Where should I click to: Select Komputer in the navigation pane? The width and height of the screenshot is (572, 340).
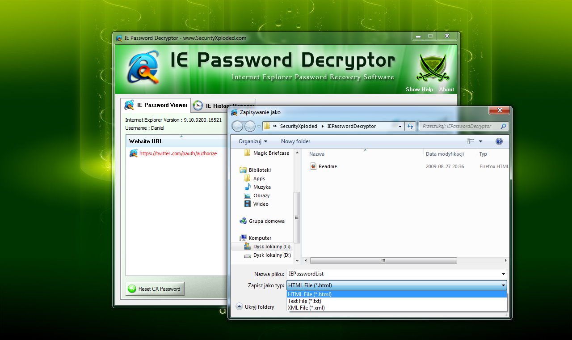tap(256, 238)
